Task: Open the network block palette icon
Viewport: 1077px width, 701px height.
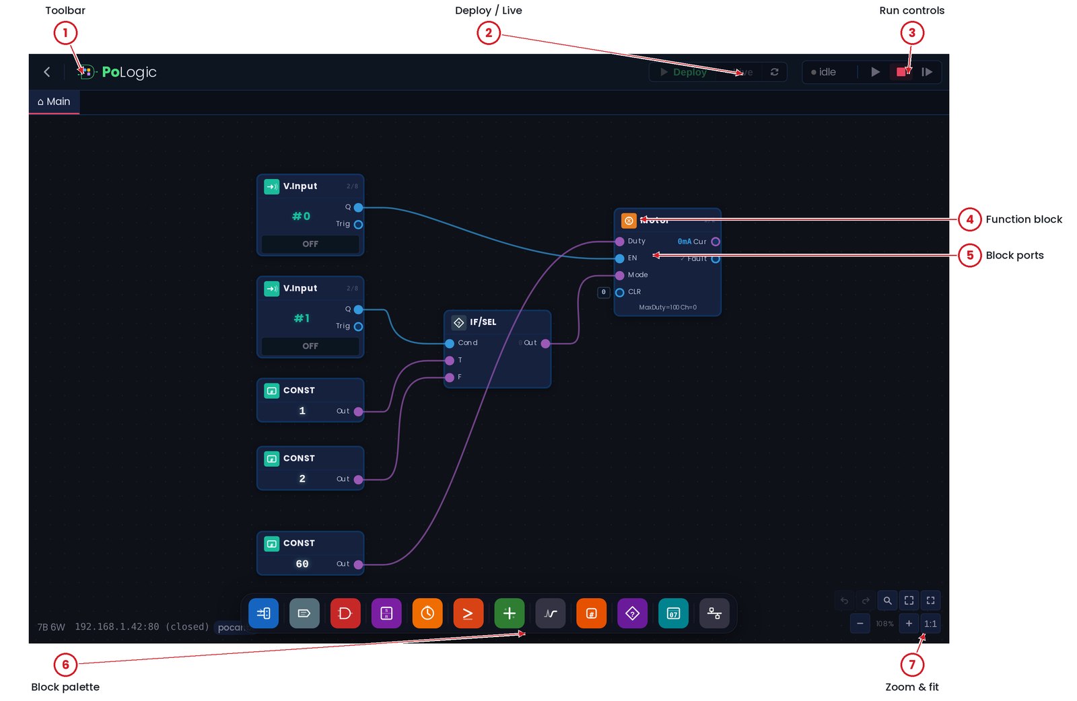Action: (714, 613)
